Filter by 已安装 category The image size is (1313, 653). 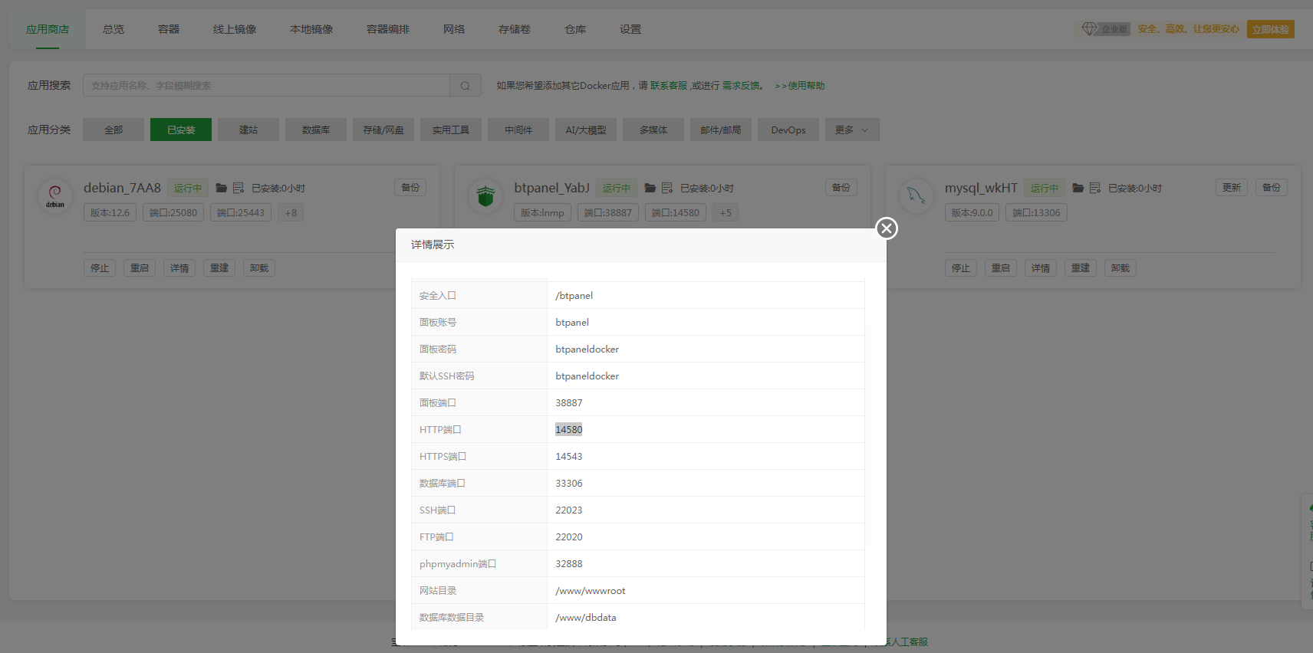point(181,130)
